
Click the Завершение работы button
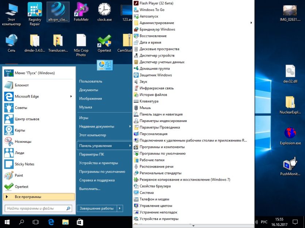97,208
